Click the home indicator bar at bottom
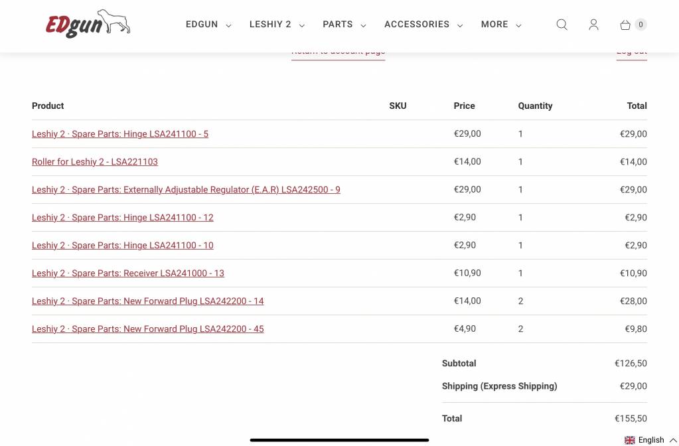Image resolution: width=679 pixels, height=446 pixels. click(x=340, y=440)
